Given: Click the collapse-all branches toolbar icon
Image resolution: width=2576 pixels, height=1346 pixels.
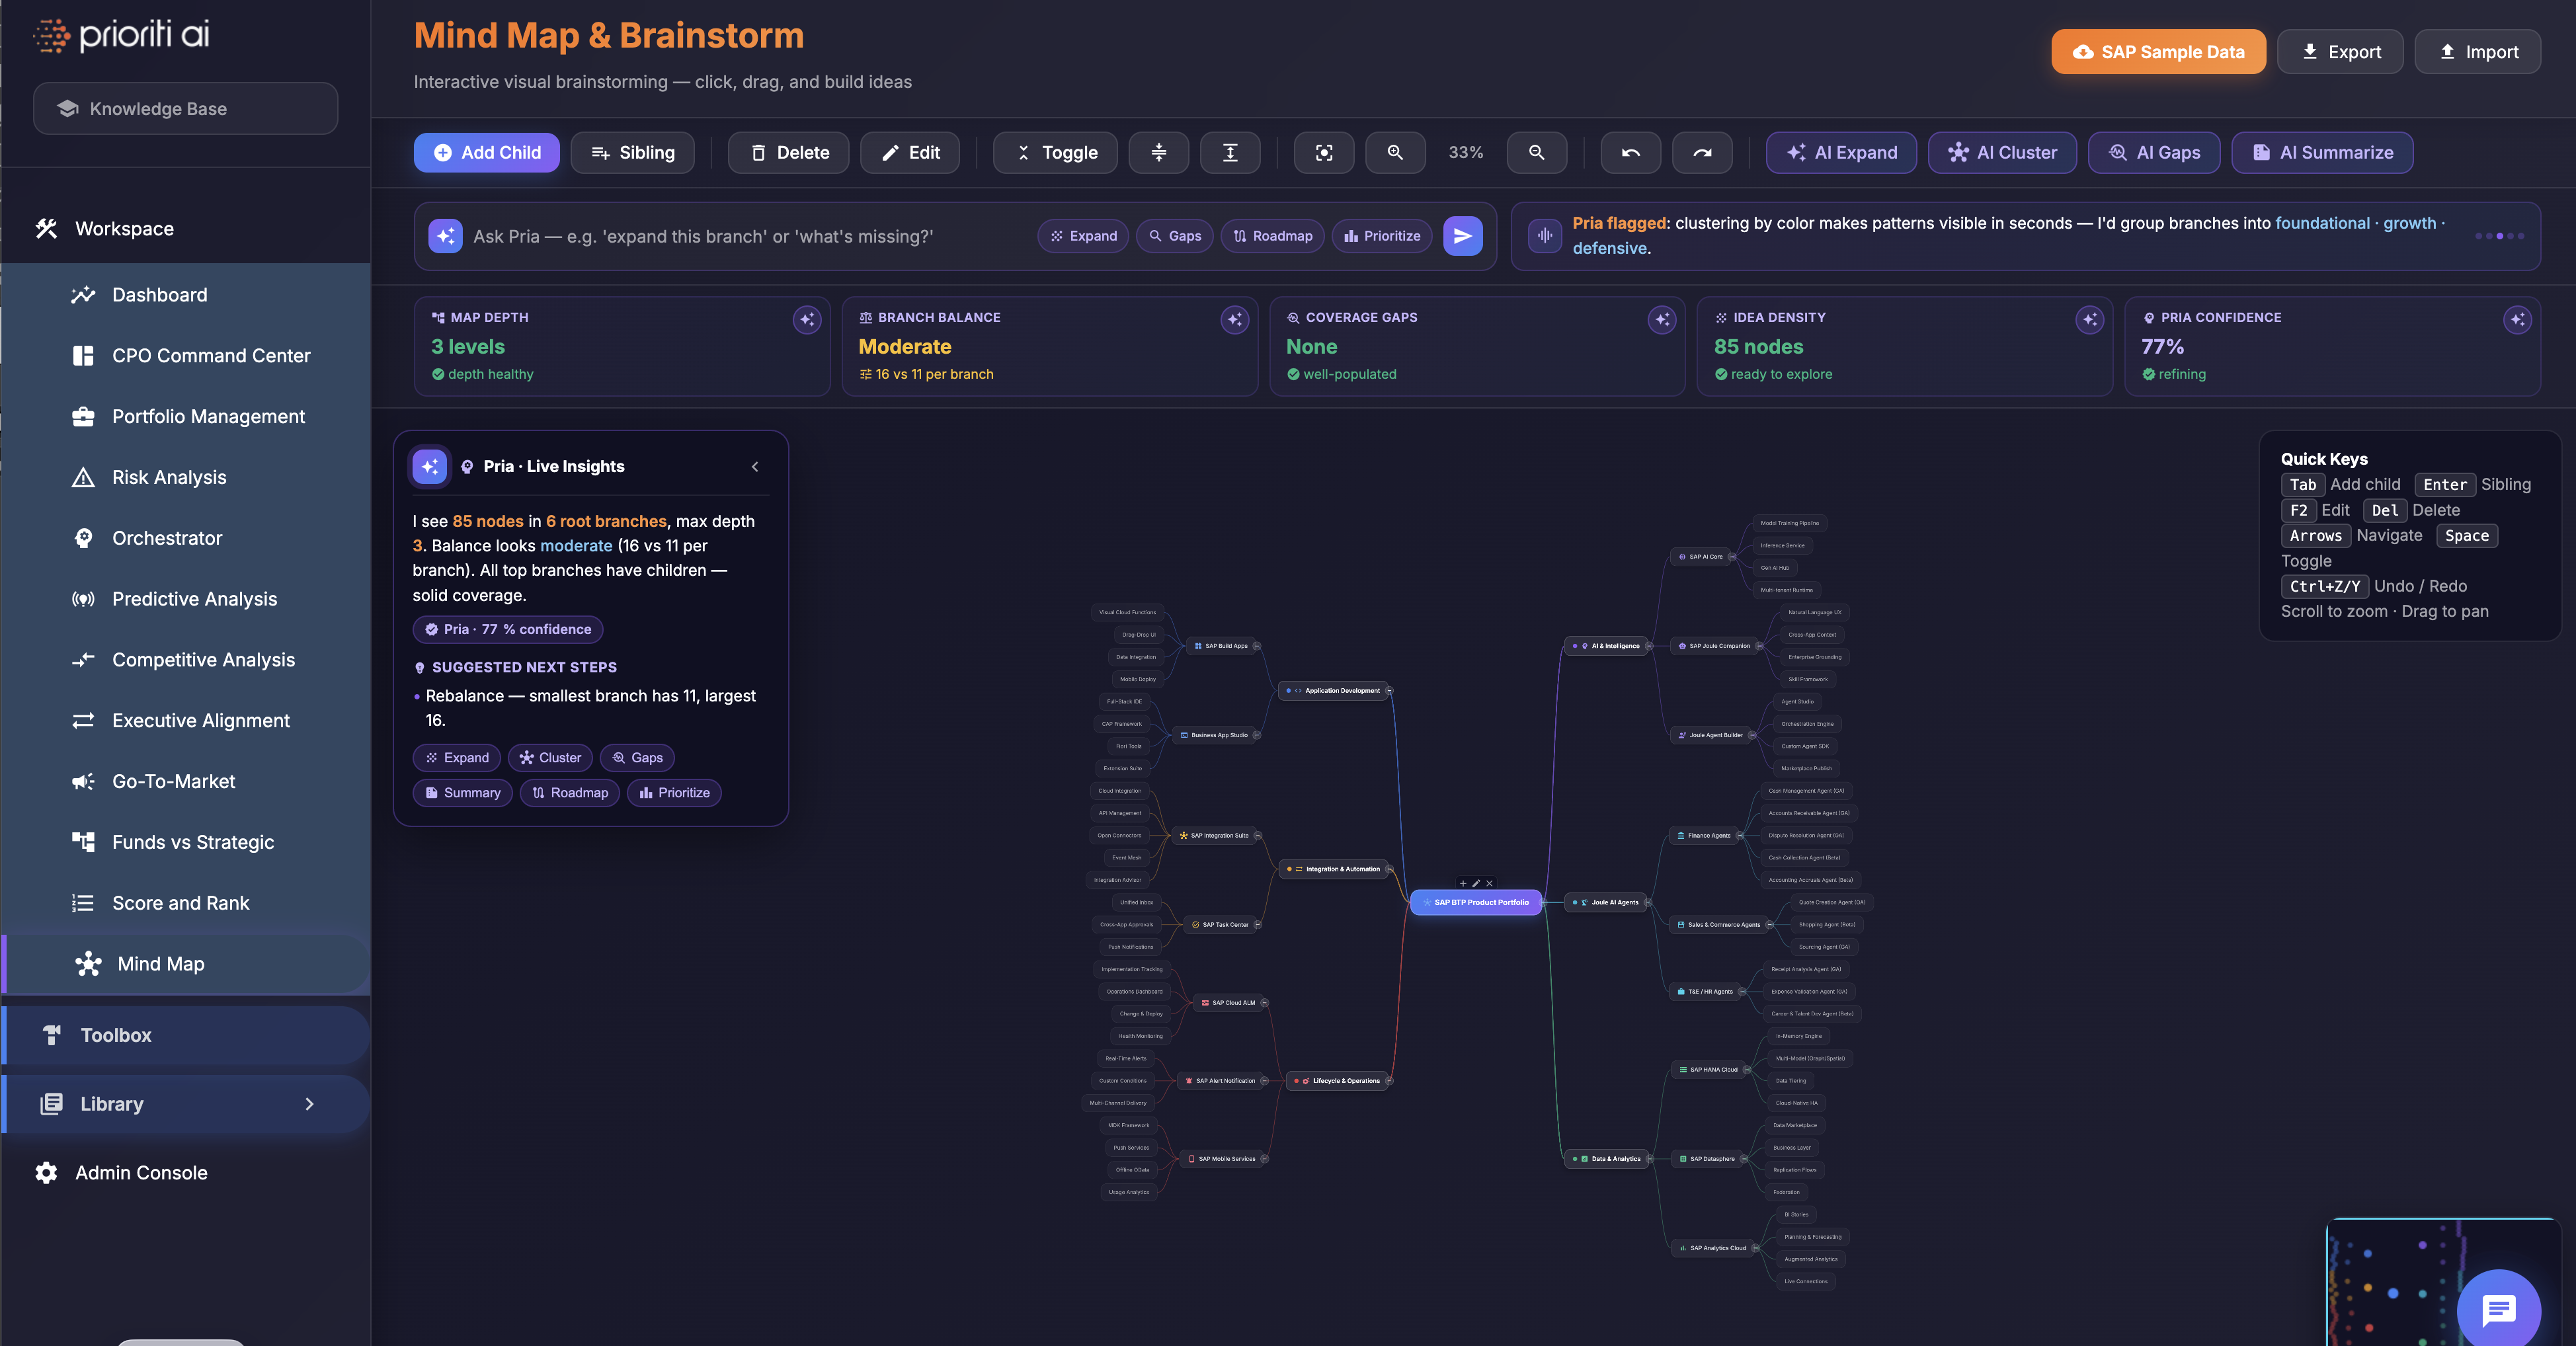Looking at the screenshot, I should pyautogui.click(x=1159, y=152).
